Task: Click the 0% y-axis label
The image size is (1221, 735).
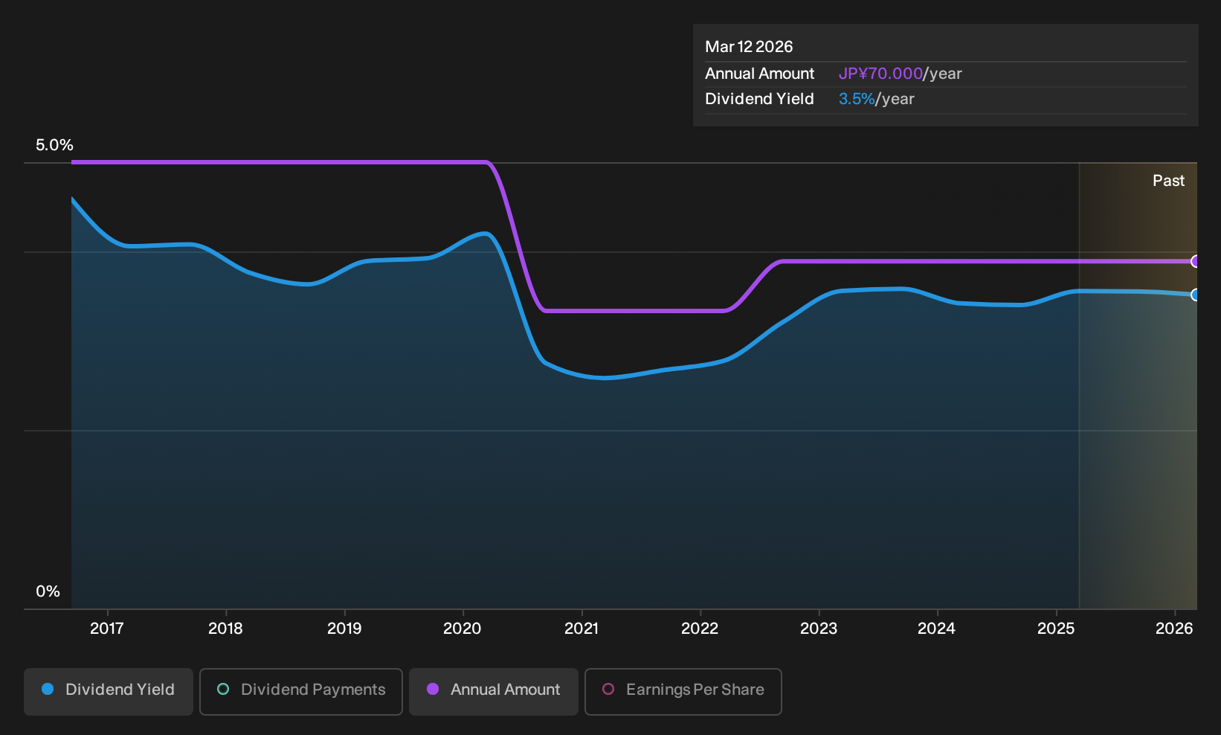Action: [48, 591]
